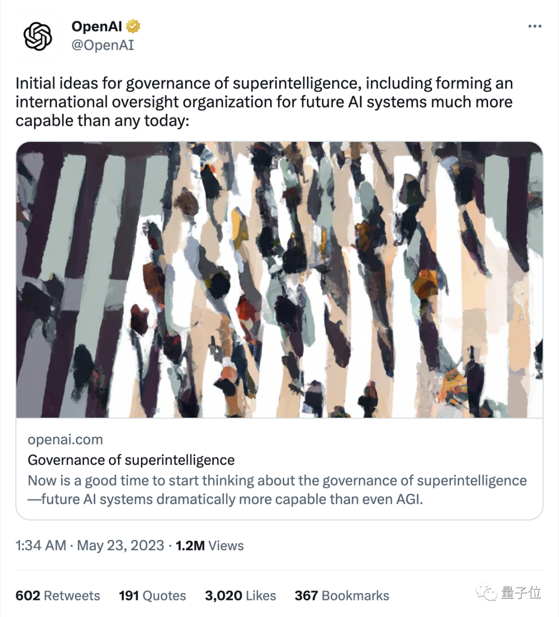The height and width of the screenshot is (617, 559).
Task: Open the 191 Quotes list
Action: (x=152, y=596)
